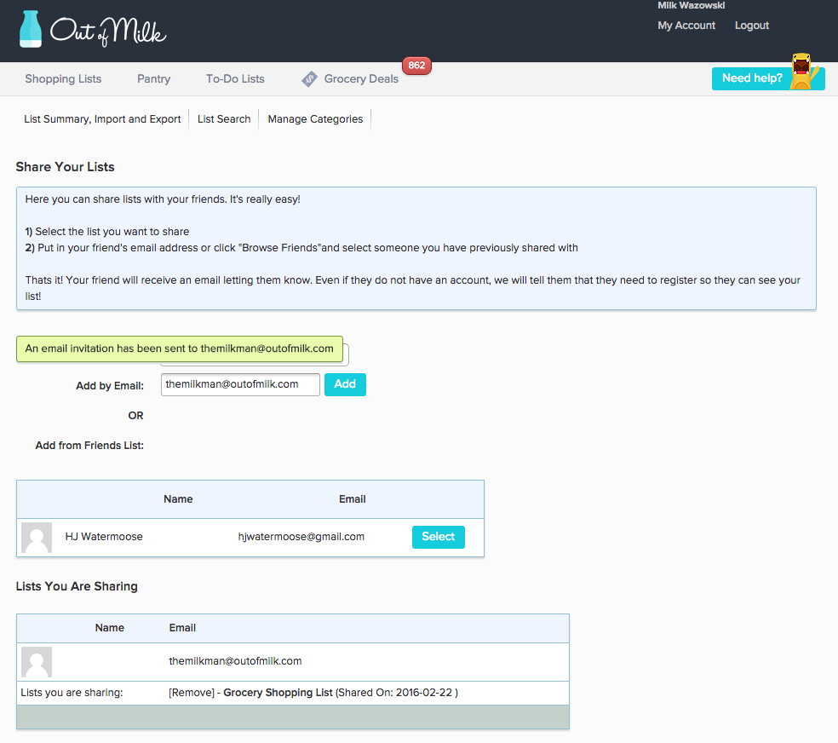Viewport: 838px width, 743px height.
Task: Click the Logout link
Action: (751, 26)
